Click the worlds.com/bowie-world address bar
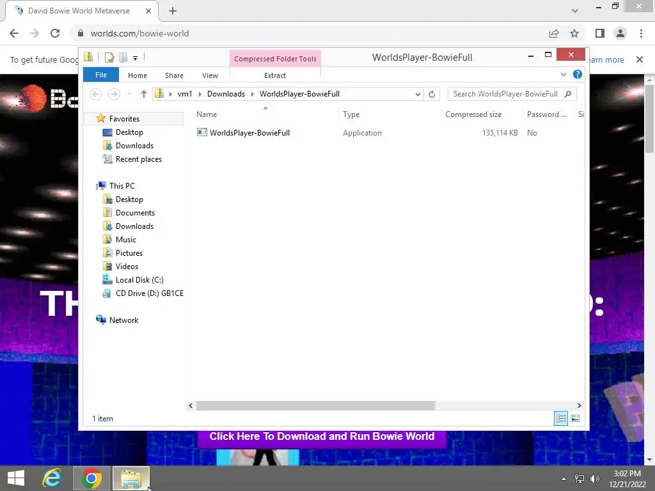 coord(139,33)
